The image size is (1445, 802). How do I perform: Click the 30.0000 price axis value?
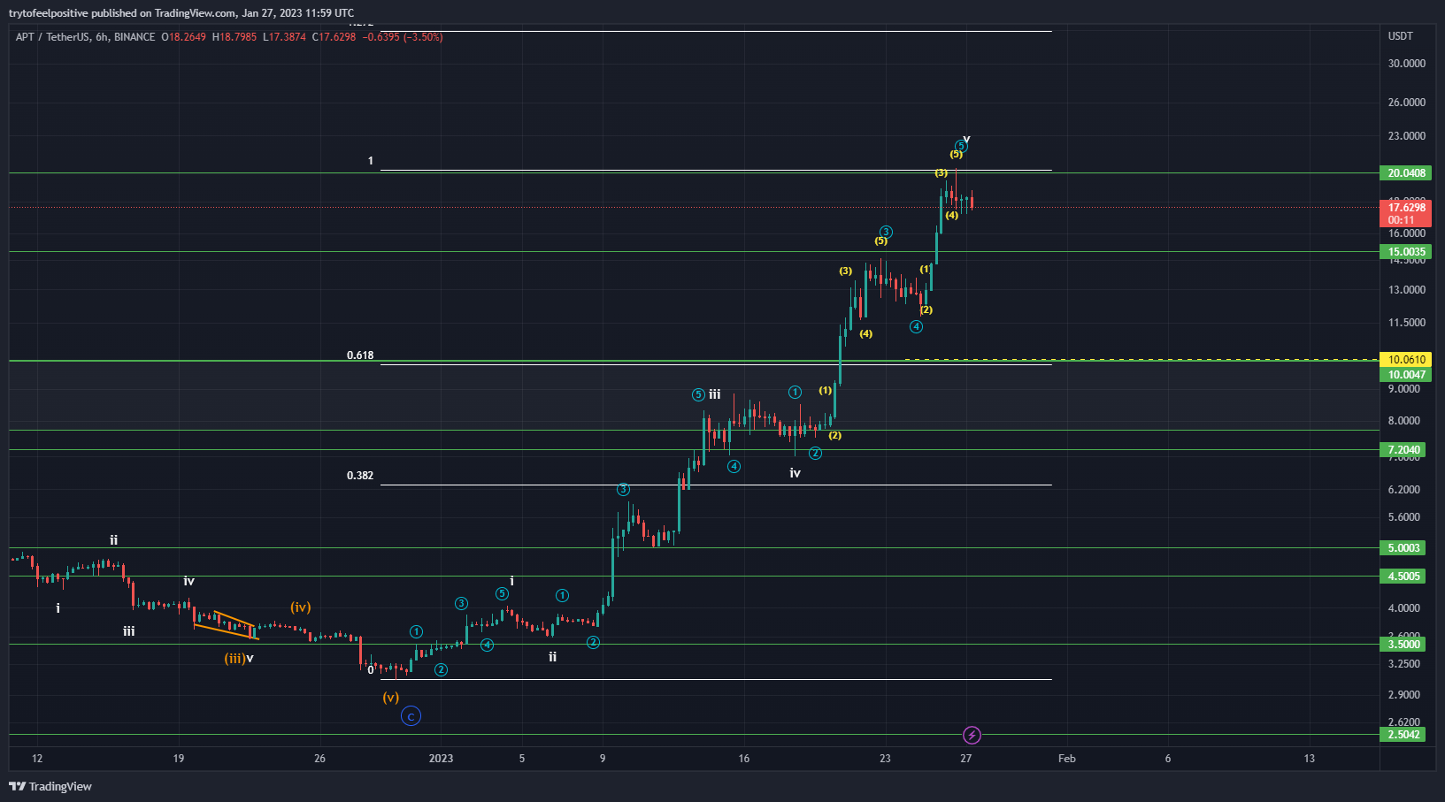click(x=1407, y=64)
